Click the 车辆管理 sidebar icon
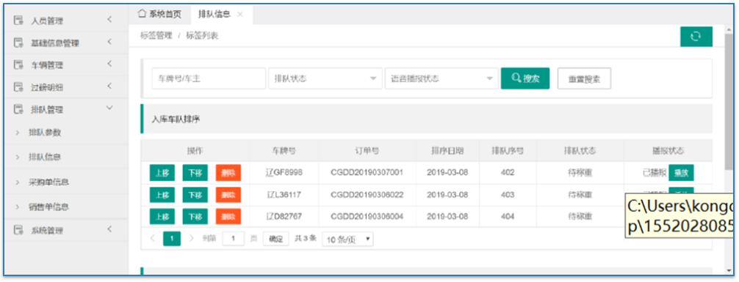Viewport: 739px width, 282px height. click(x=18, y=65)
